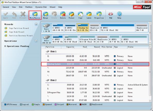Open the FAQ lifebuoy icon
153x111 pixels.
point(111,14)
